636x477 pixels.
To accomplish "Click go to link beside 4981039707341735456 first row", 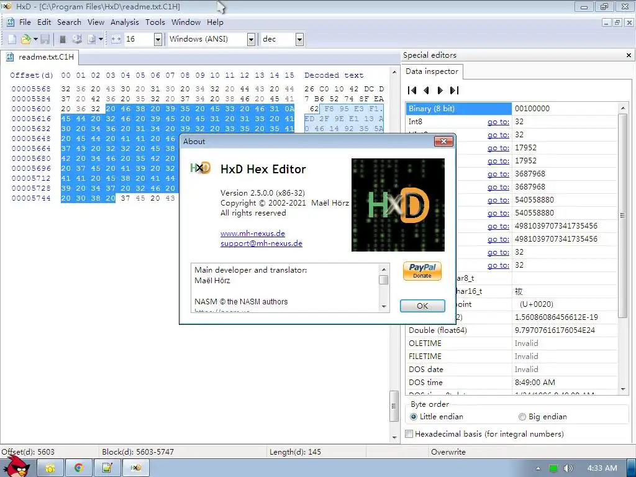I will [x=498, y=226].
